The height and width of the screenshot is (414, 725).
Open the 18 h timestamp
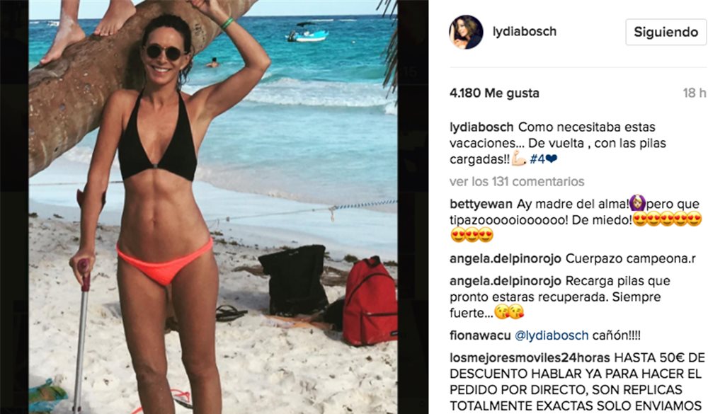tap(695, 93)
